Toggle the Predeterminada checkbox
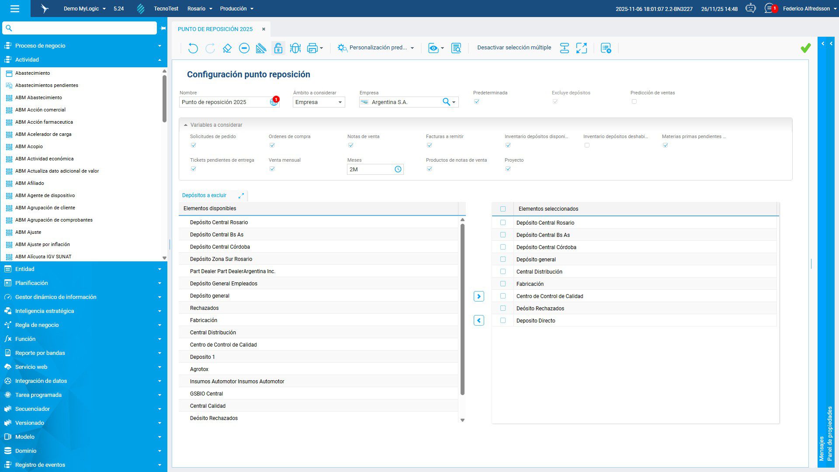Viewport: 839px width, 472px height. click(x=477, y=101)
